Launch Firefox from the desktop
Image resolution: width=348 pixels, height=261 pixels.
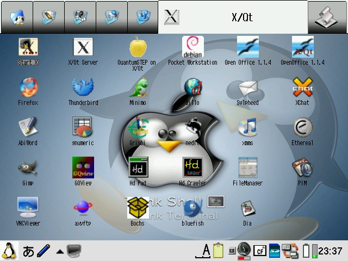pyautogui.click(x=28, y=89)
